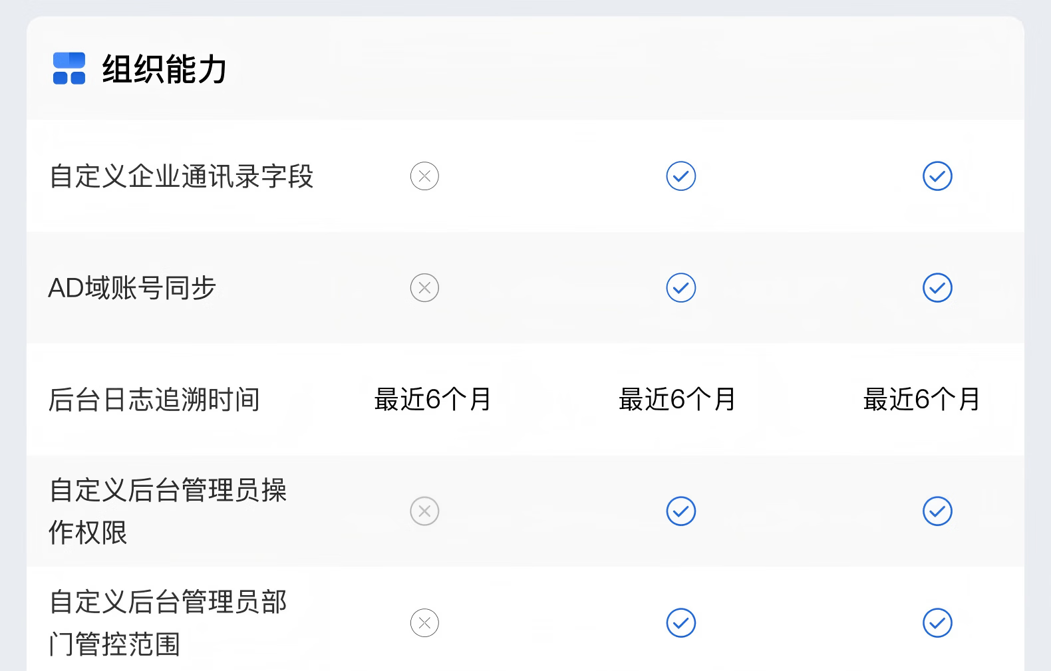Click gray X icon for 自定义后台管理员部门管控范围
This screenshot has height=671, width=1051.
click(424, 623)
